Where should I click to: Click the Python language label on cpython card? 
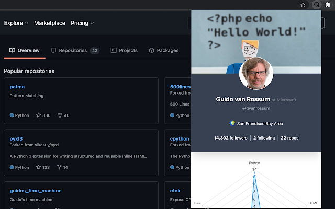[182, 167]
